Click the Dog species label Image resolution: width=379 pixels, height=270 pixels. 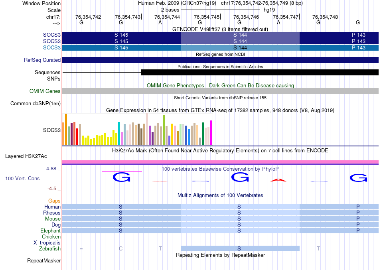coord(56,225)
